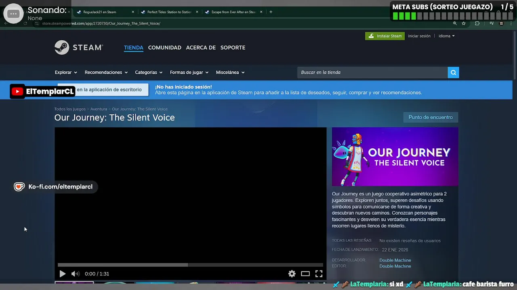Bookmark this page with star icon
This screenshot has height=290, width=517.
click(x=464, y=23)
